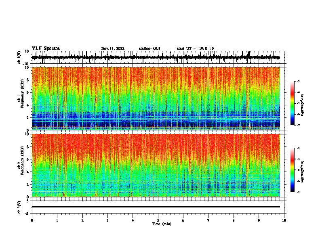
Task: Click tick label "3" on Time axis
Action: pos(107,220)
